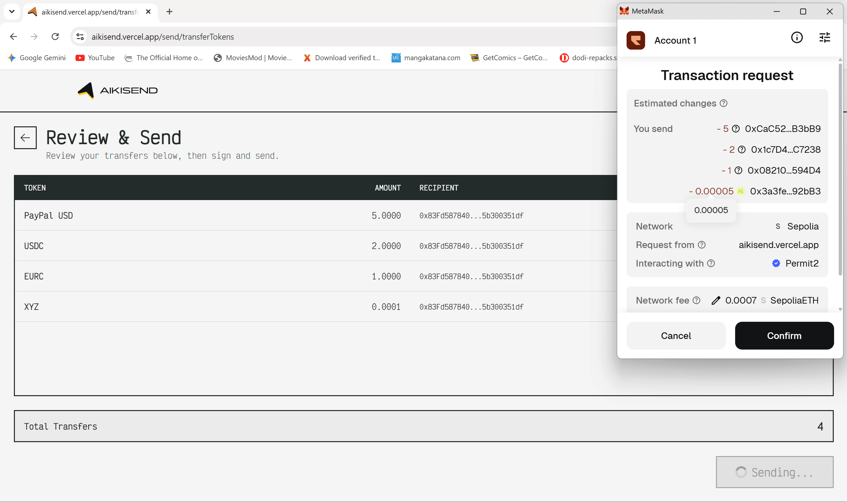Select the aikisend.vercel.app browser tab
This screenshot has height=502, width=847.
90,12
